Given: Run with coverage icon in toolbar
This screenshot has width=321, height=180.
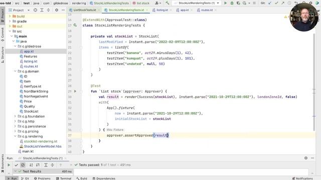Looking at the screenshot, I should (x=238, y=3).
